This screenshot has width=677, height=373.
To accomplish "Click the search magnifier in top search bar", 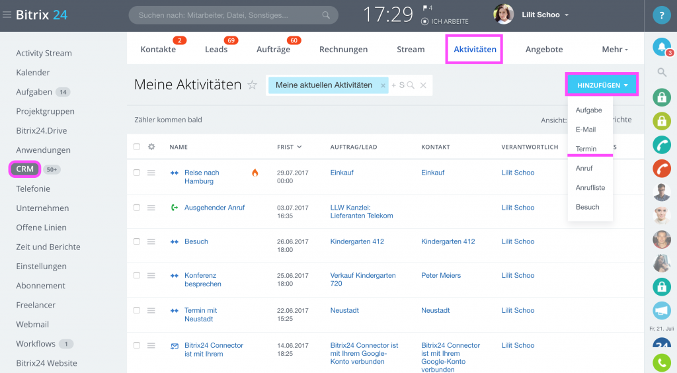I will click(326, 15).
